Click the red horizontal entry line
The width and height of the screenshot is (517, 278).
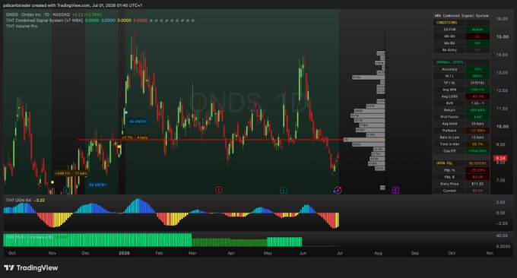(210, 140)
